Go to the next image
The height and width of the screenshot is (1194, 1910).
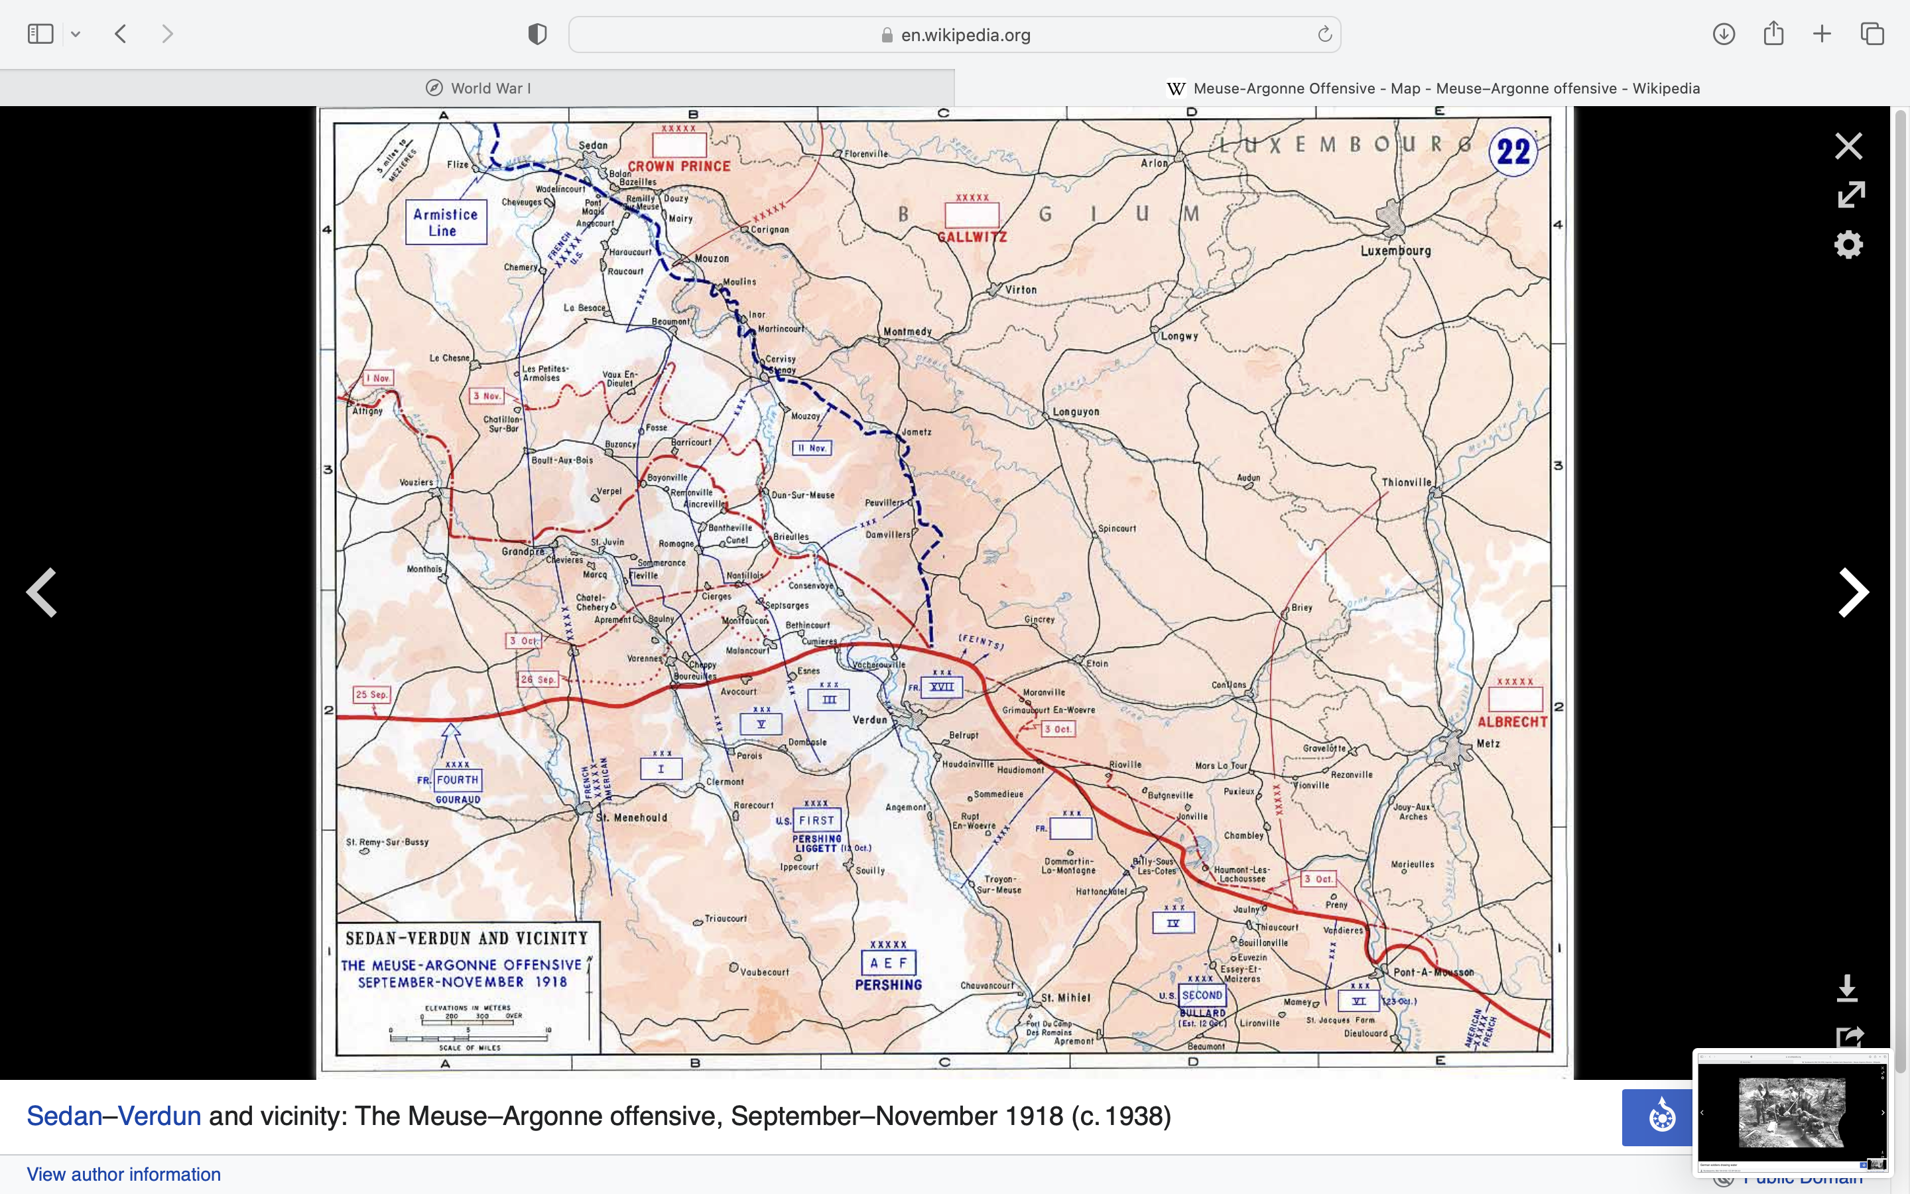point(1852,592)
